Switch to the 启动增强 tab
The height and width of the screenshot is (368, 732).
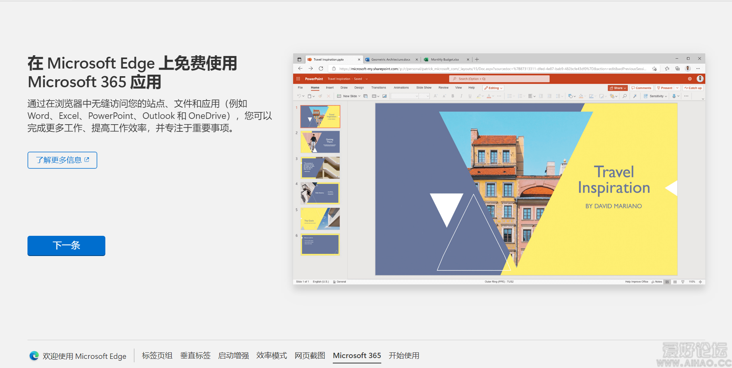click(x=233, y=355)
